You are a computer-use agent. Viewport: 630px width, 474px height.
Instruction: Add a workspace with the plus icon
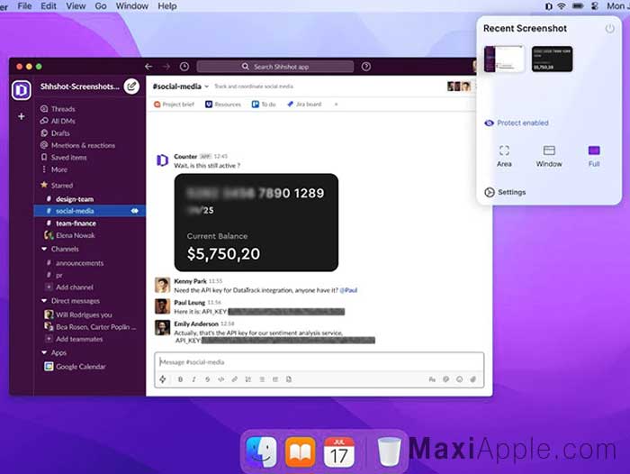tap(22, 116)
